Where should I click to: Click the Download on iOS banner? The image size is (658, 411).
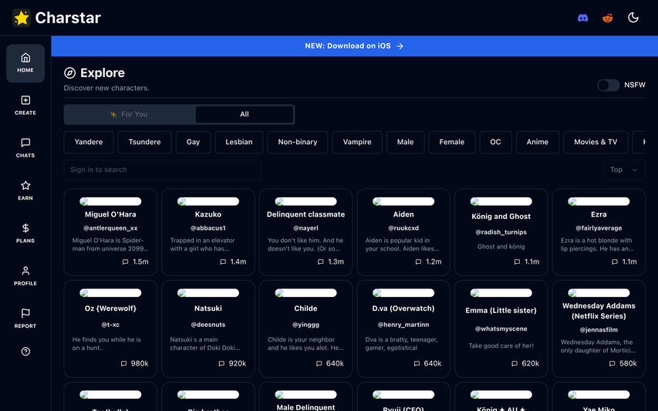(x=354, y=45)
